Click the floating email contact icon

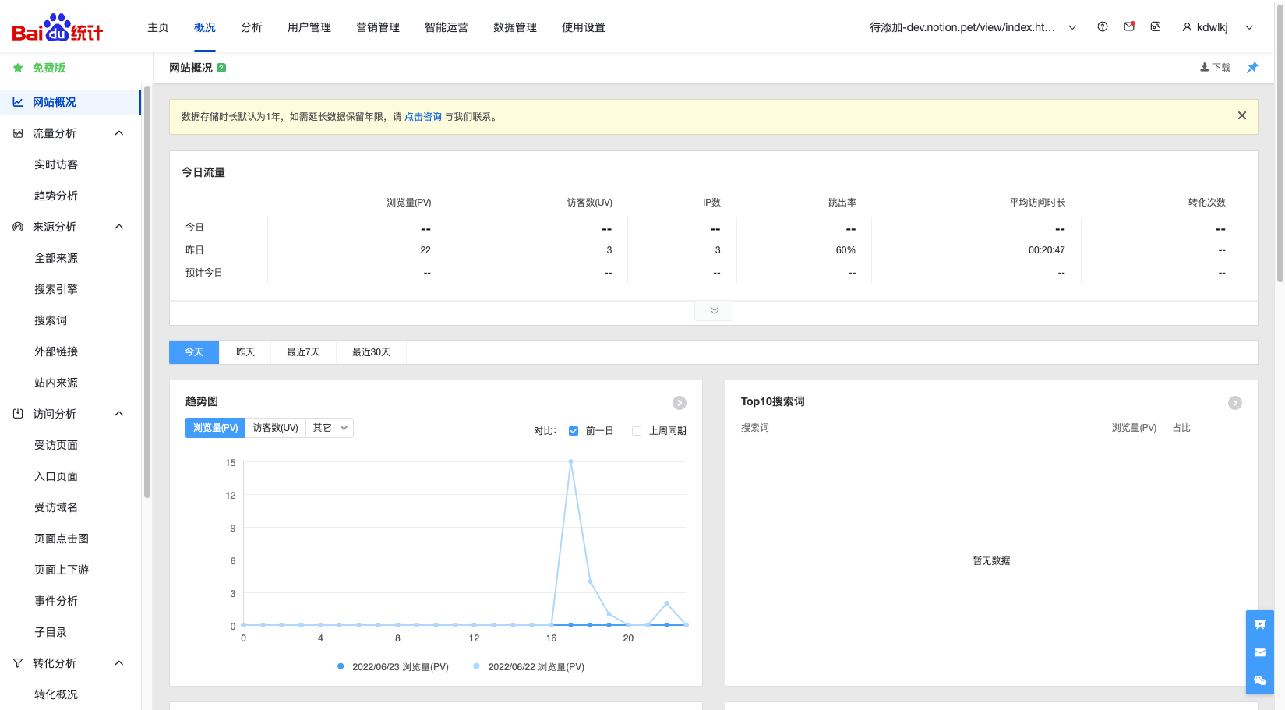pos(1260,652)
